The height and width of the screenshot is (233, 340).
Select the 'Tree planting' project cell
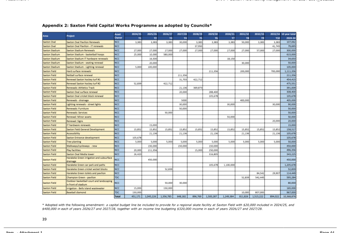[90, 142]
